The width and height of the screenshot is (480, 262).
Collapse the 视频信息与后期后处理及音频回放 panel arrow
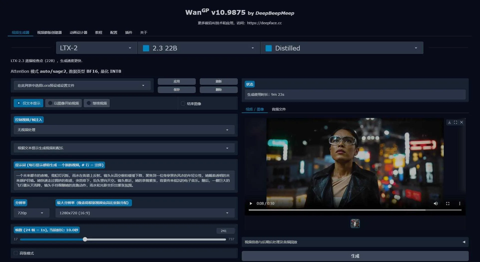pos(464,242)
